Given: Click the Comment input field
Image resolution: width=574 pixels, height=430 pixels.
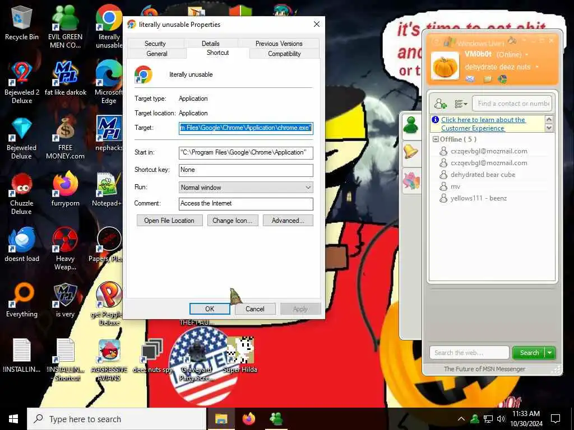Looking at the screenshot, I should pos(246,204).
